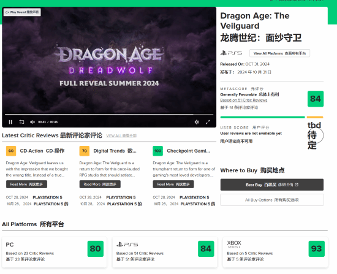Click the green and yellow score distribution bar

(271, 117)
